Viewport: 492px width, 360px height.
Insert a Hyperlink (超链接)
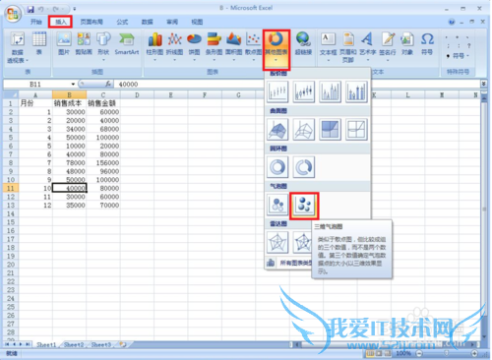click(x=303, y=43)
